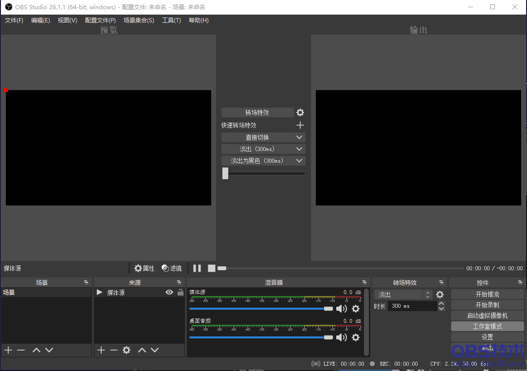Expand the 淡出 (300ms) quick transition dropdown
The height and width of the screenshot is (371, 527).
pos(299,148)
